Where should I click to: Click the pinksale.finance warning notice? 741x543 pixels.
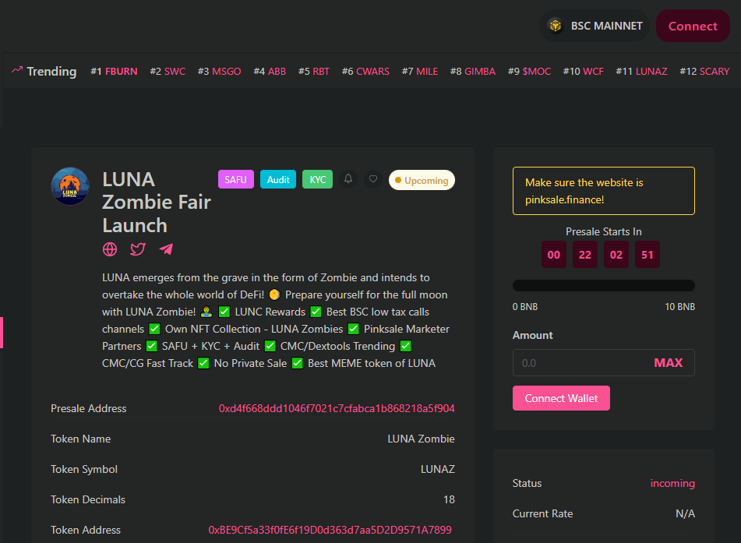tap(604, 191)
